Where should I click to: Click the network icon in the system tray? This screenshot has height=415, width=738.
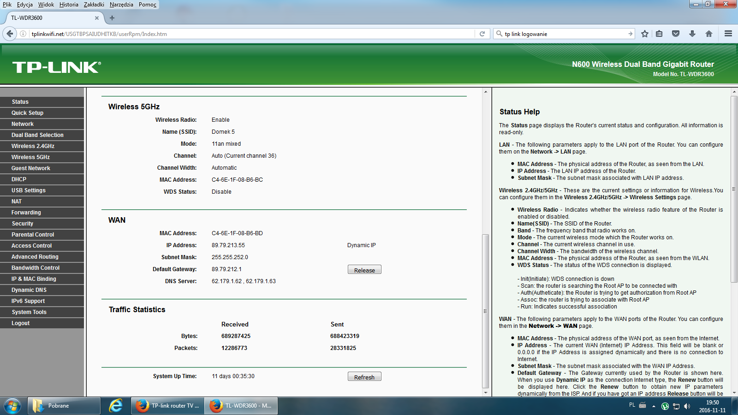pos(676,406)
